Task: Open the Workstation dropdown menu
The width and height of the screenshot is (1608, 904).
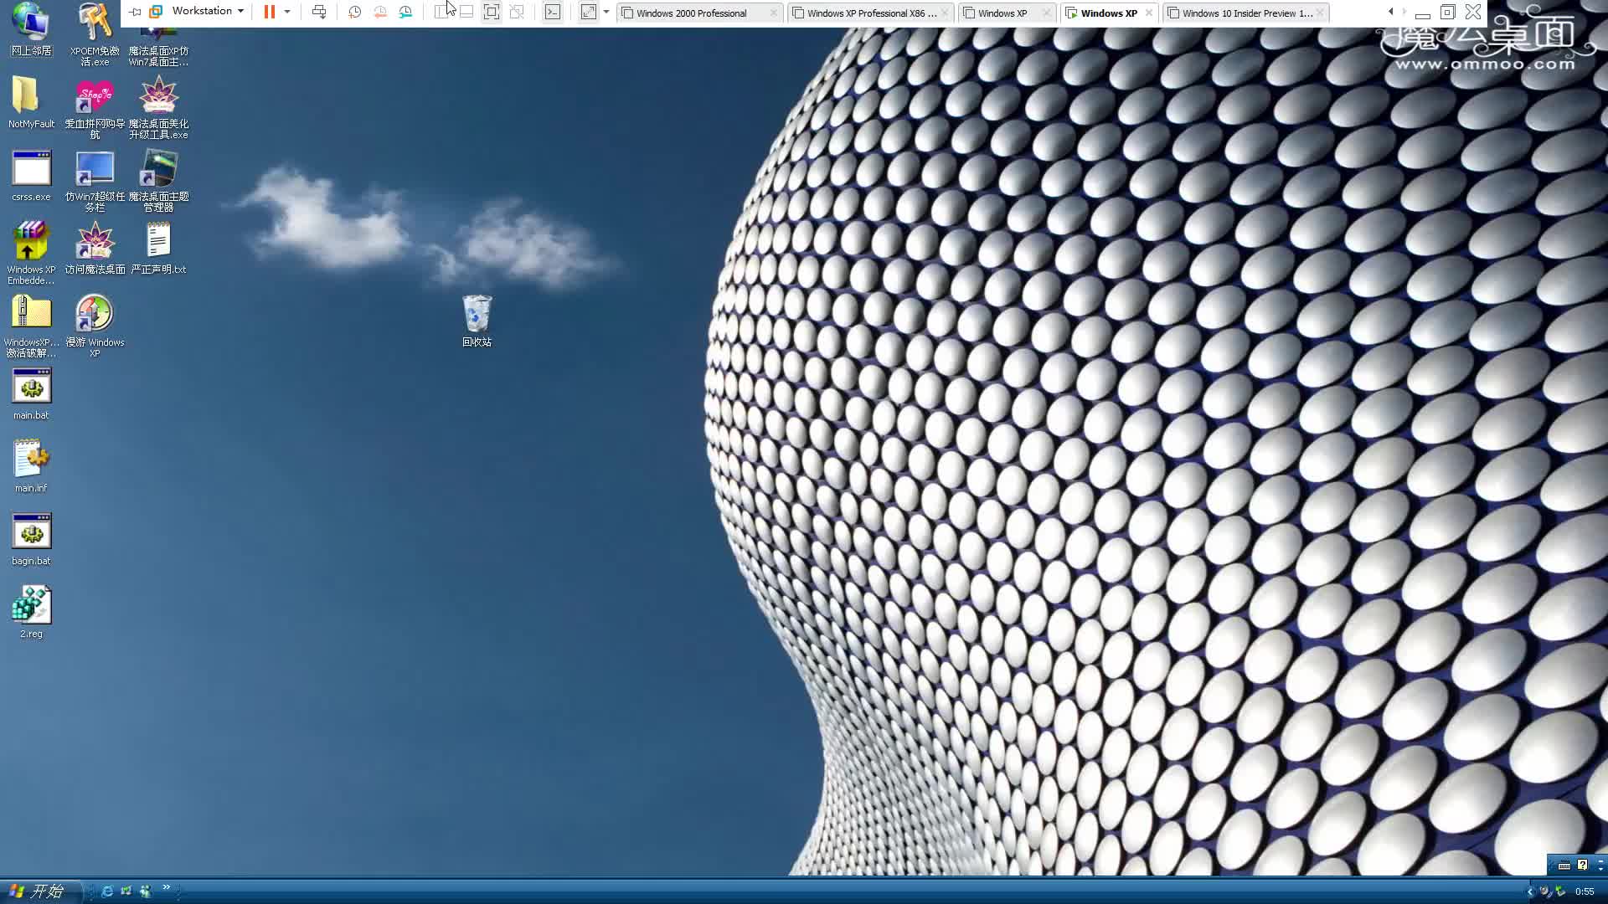Action: tap(207, 12)
